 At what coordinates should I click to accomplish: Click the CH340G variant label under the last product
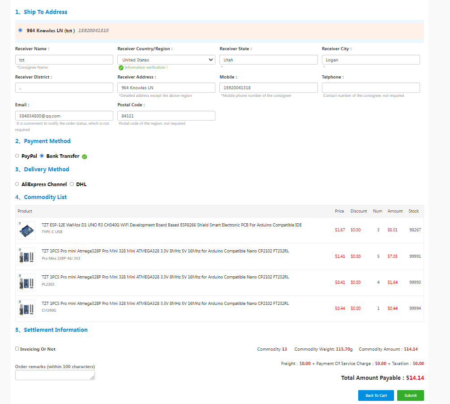tap(49, 310)
